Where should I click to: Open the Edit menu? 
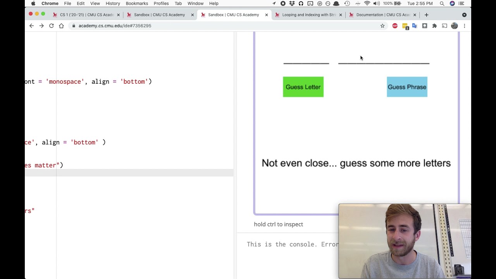tap(81, 3)
